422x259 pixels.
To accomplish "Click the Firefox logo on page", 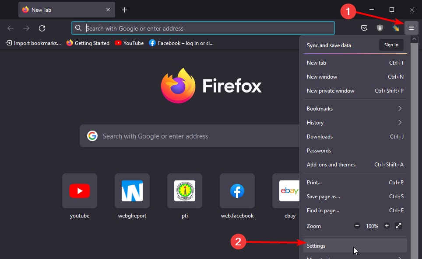I will pos(178,85).
